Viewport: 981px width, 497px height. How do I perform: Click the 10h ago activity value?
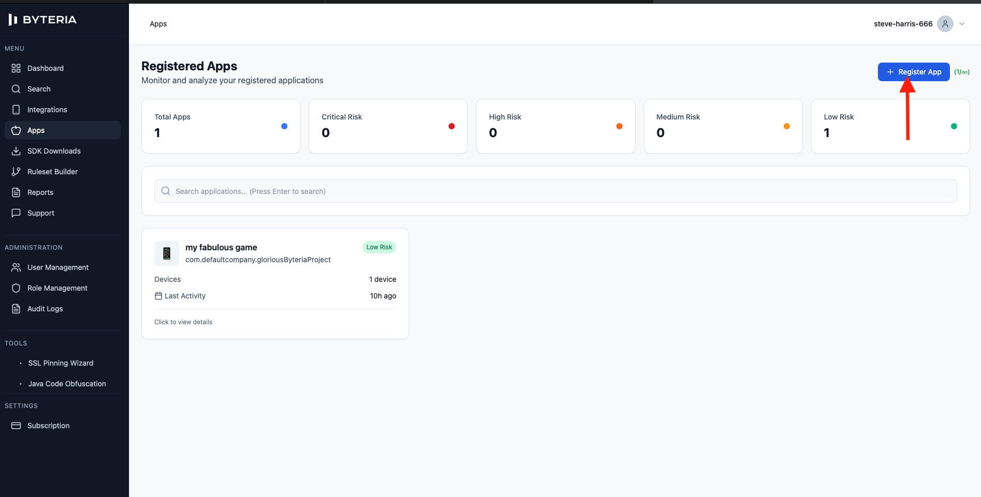(383, 296)
